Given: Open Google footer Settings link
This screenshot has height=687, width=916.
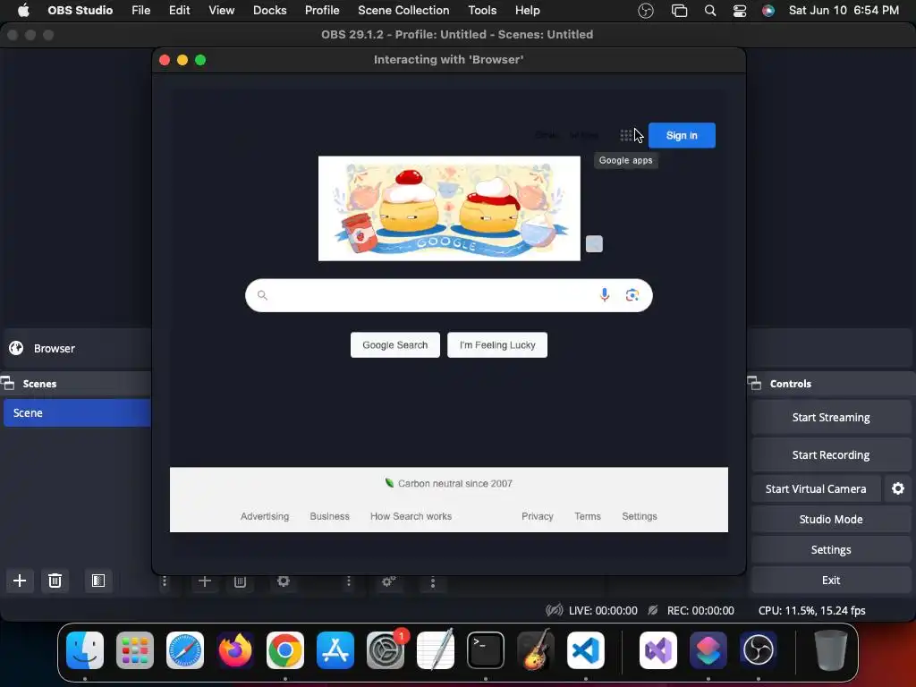Looking at the screenshot, I should (x=640, y=516).
